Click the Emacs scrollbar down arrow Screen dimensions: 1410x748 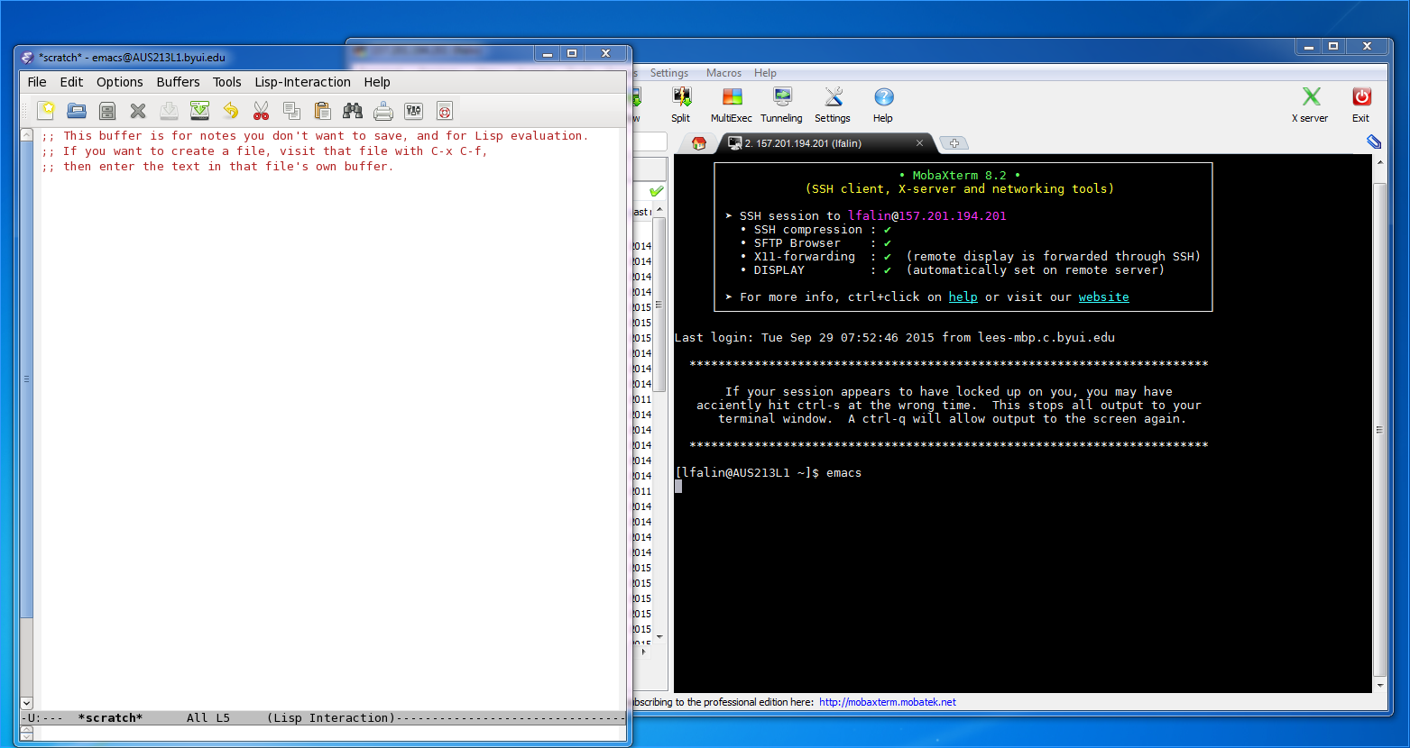26,703
